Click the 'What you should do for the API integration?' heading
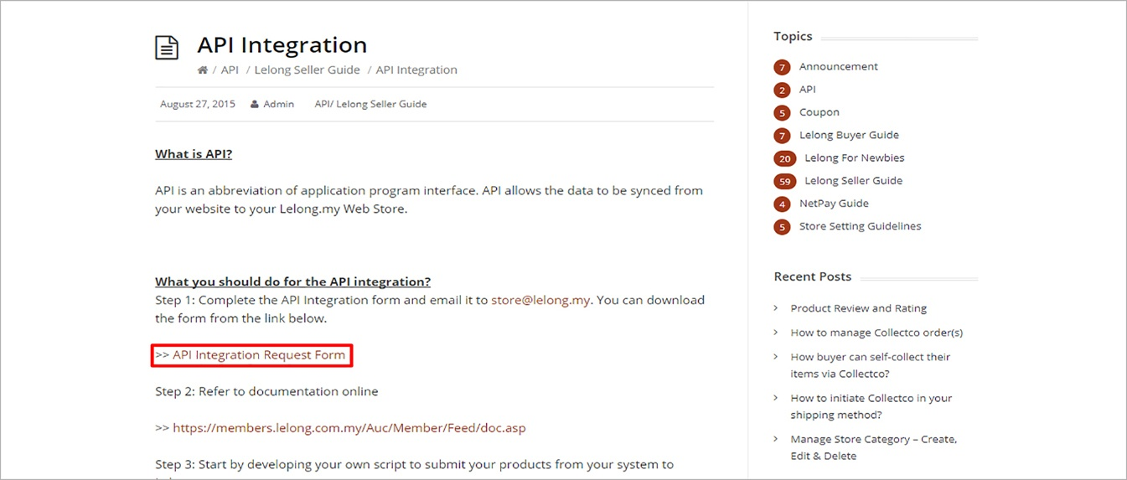This screenshot has width=1127, height=480. click(293, 281)
